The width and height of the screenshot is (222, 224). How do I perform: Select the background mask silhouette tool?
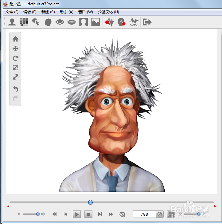[x=84, y=22]
